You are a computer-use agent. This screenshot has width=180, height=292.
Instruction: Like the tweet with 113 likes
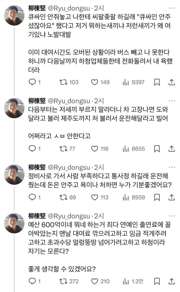94,197
